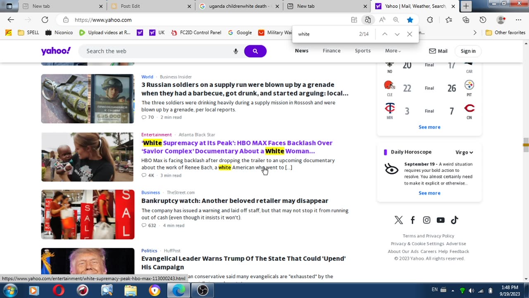The height and width of the screenshot is (298, 529).
Task: Open the Niconico bookmark
Action: pos(59,32)
